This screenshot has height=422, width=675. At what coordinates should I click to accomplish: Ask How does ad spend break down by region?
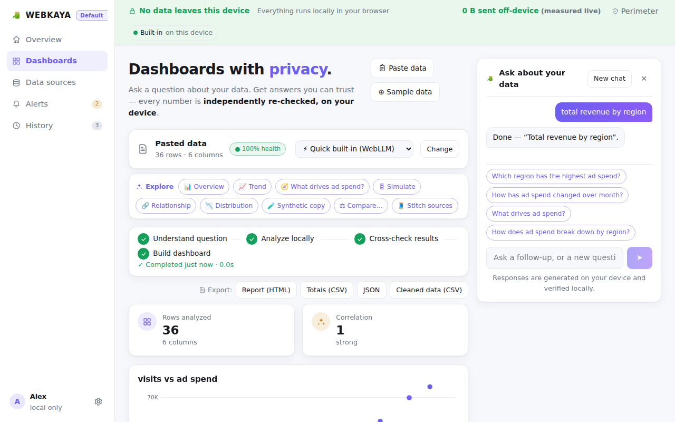coord(561,232)
